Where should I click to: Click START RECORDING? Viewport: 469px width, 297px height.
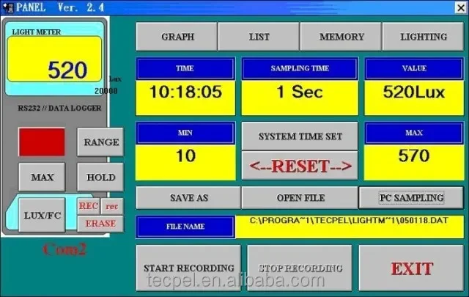(x=188, y=268)
